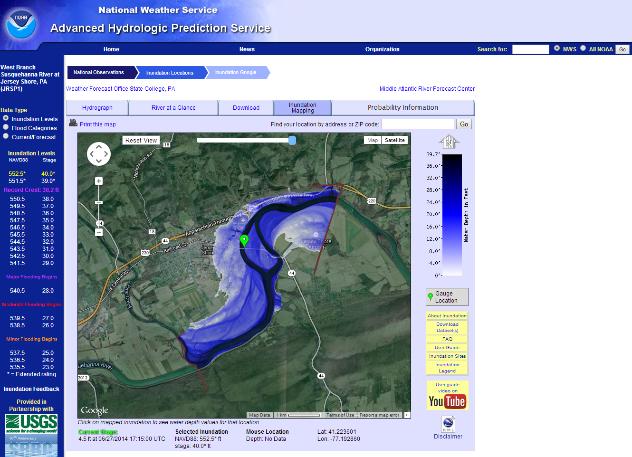Open Middle Atlantic River Forecast Center link

(427, 89)
